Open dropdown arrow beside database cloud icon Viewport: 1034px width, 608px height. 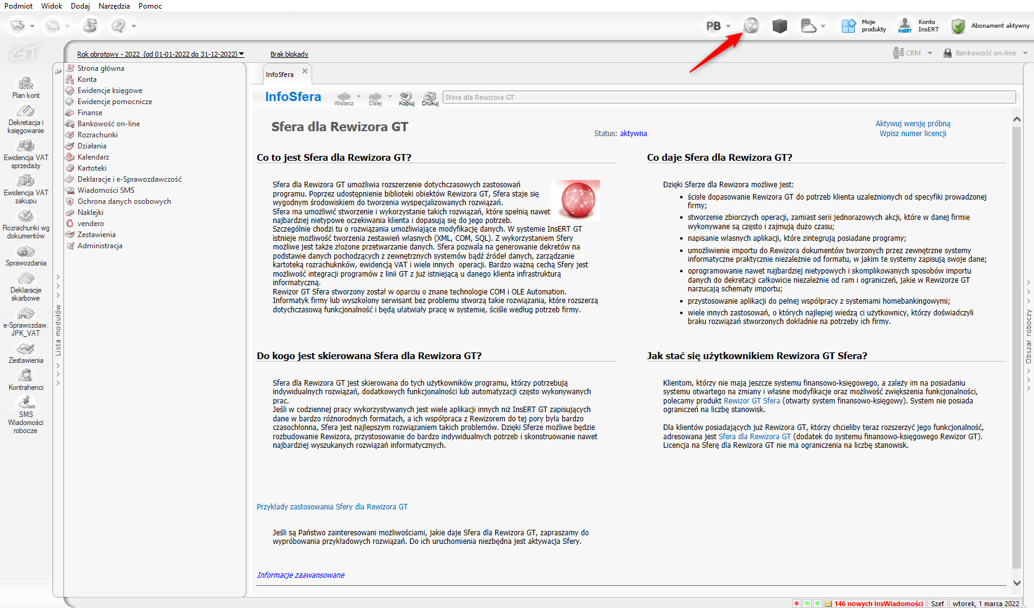point(823,26)
